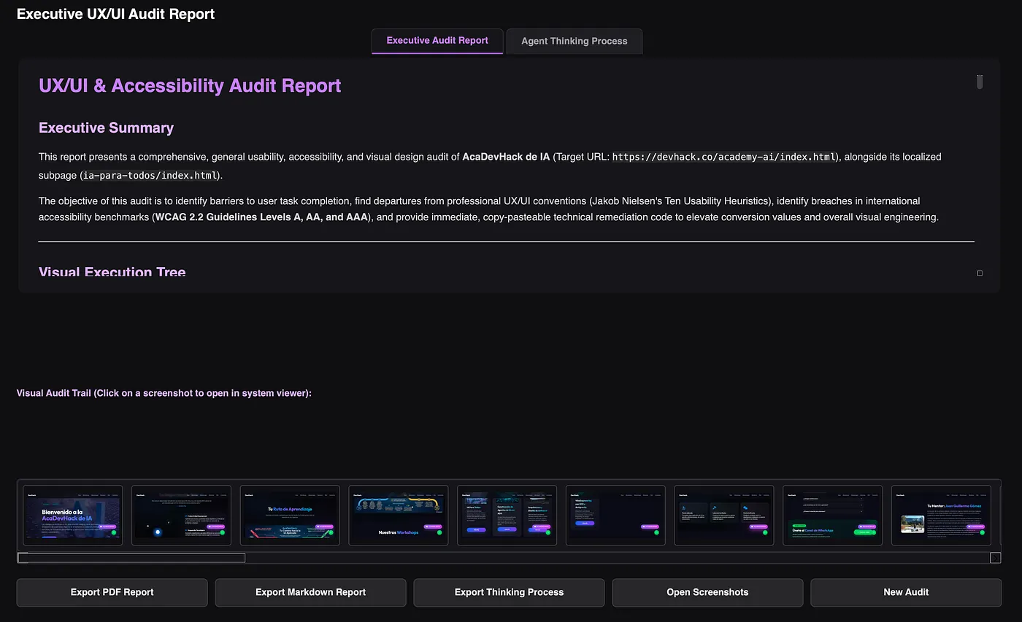Select the Executive Audit Report tab
This screenshot has width=1022, height=622.
(x=437, y=41)
